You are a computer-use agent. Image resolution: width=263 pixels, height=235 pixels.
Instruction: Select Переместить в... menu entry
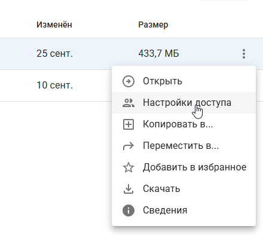point(184,146)
